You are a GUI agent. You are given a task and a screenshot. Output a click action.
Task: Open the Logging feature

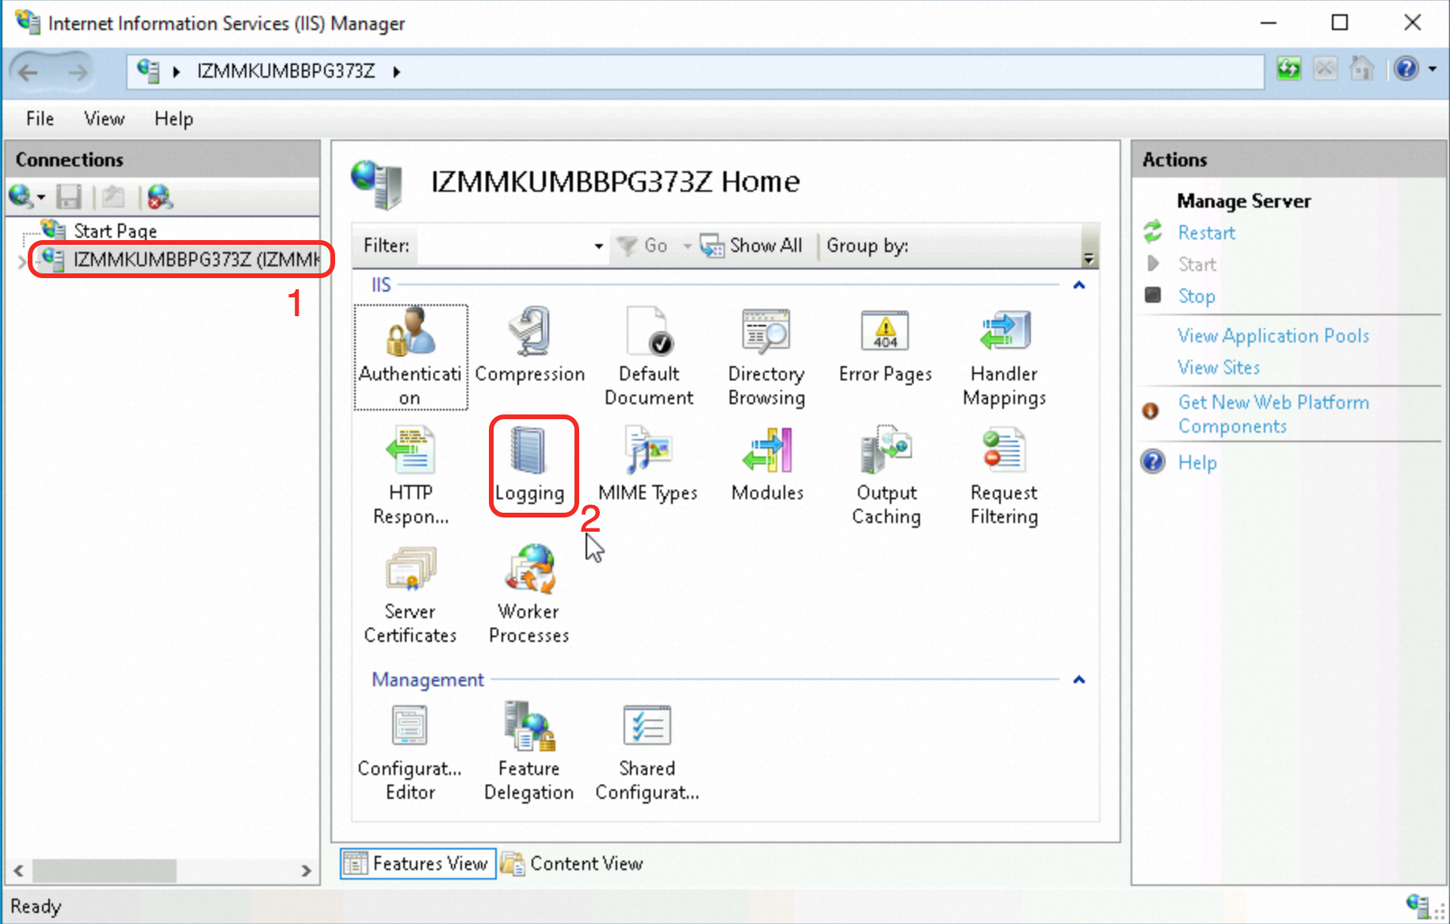(x=529, y=465)
